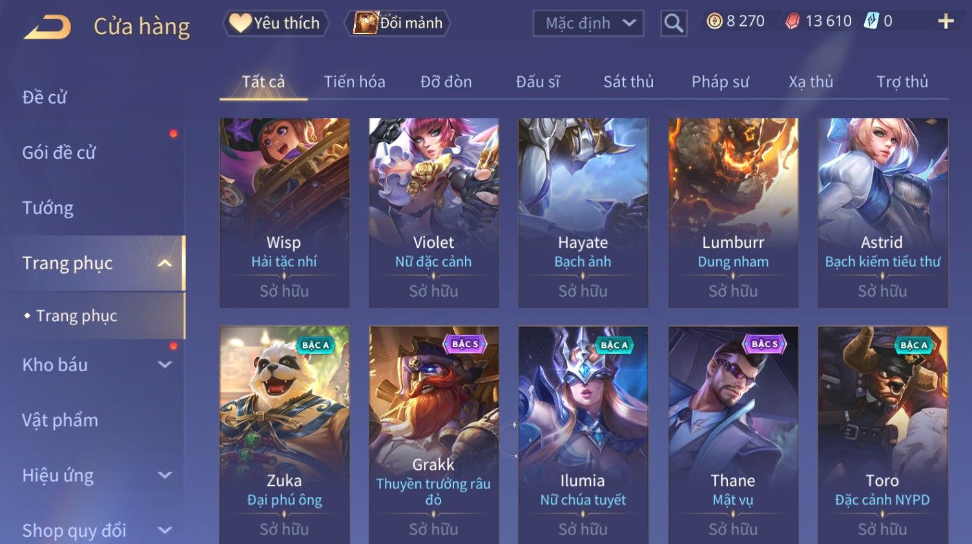The width and height of the screenshot is (972, 544).
Task: Switch to the Pháp sư tab
Action: tap(720, 82)
